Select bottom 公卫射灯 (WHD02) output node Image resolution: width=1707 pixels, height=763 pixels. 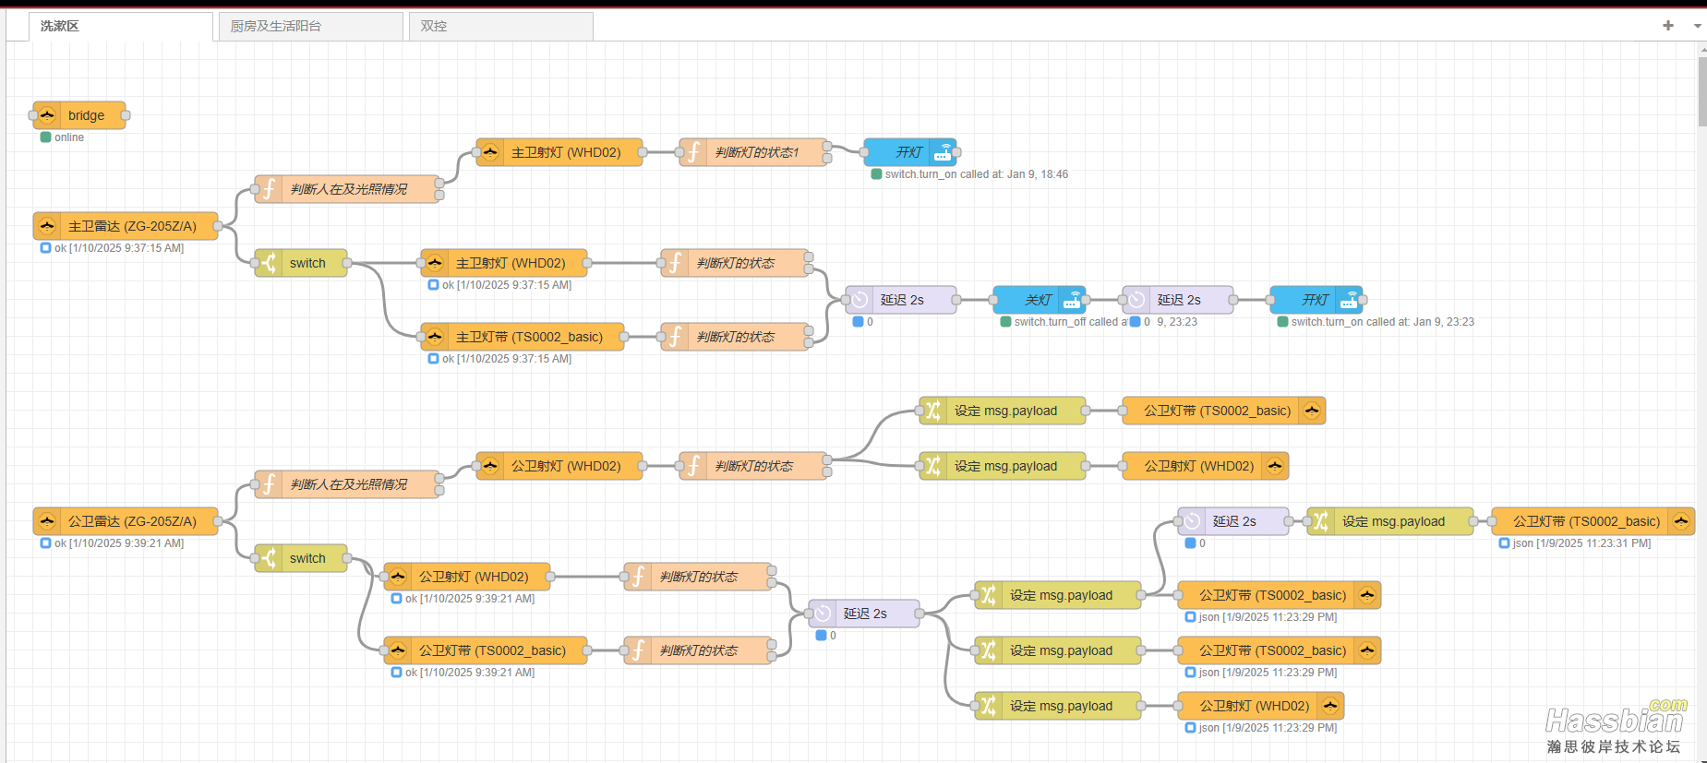[x=1261, y=706]
